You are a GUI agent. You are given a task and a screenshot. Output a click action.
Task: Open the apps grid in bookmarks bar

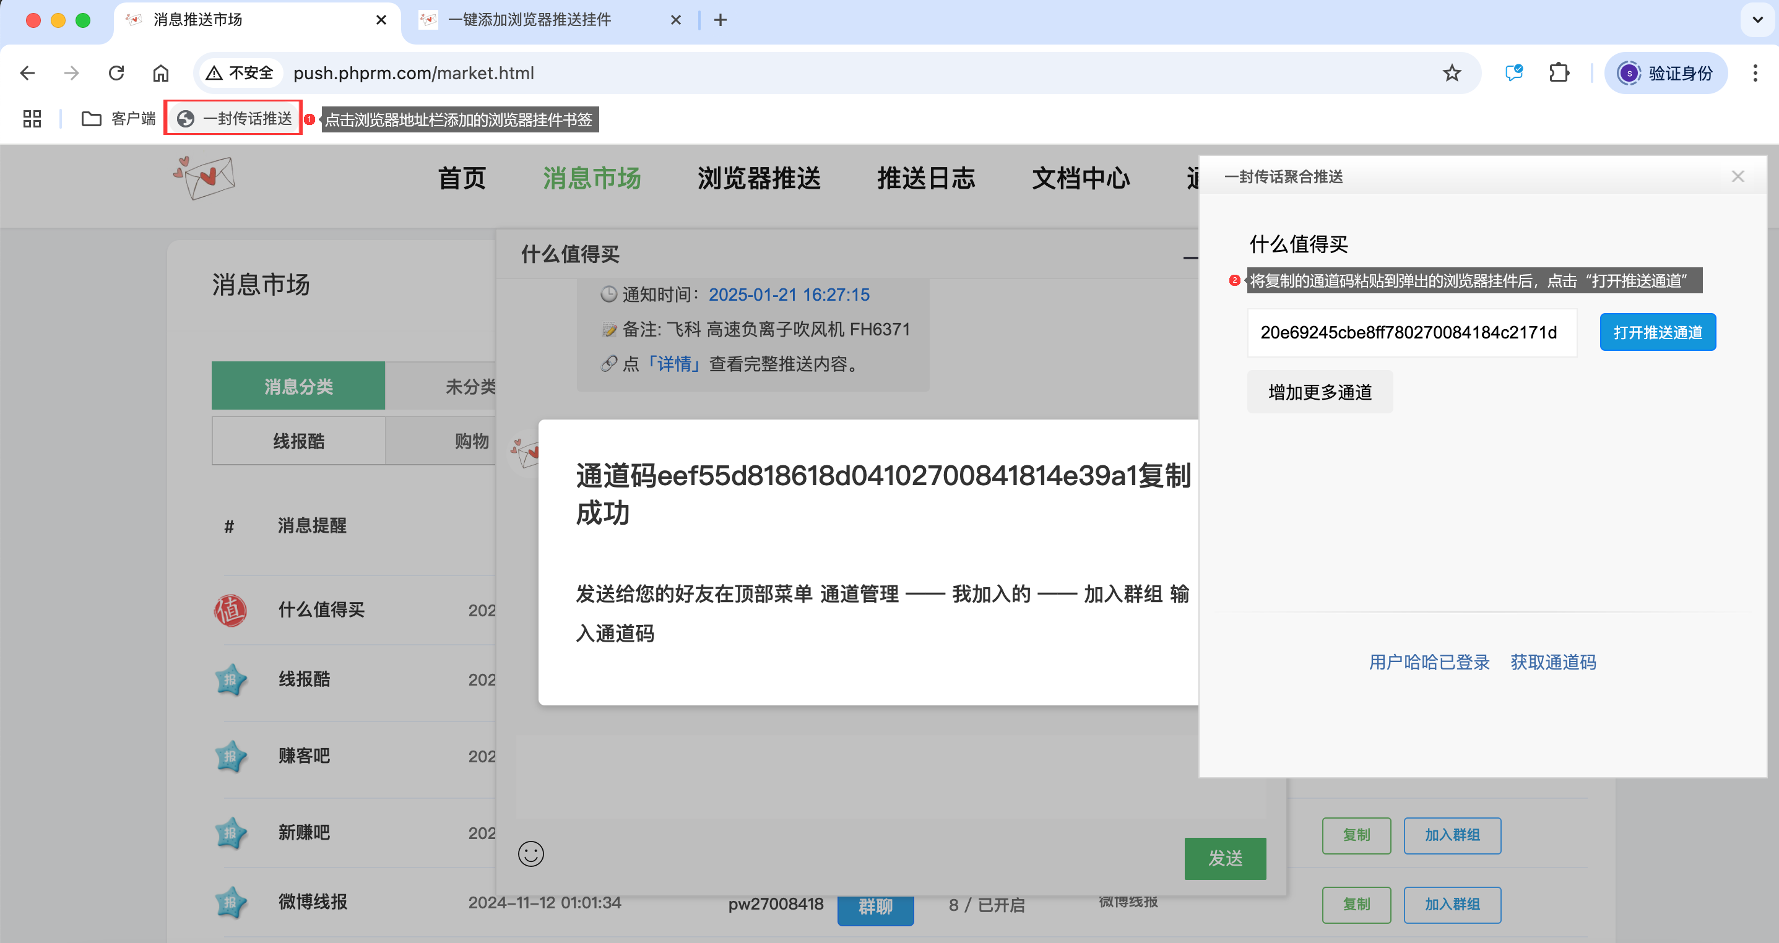32,119
